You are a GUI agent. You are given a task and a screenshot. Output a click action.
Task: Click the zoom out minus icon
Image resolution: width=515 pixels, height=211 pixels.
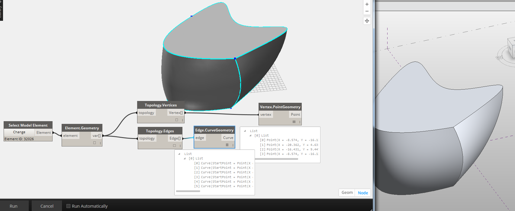click(367, 11)
